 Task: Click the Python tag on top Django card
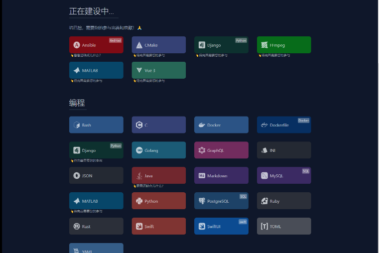click(241, 41)
